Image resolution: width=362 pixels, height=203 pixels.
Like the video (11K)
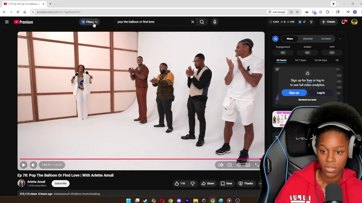tap(180, 184)
